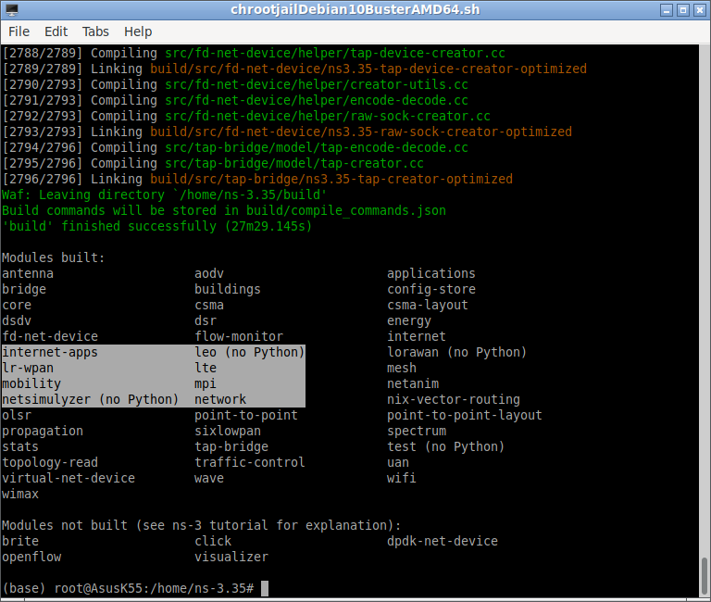Click the terminal icon in title bar
The height and width of the screenshot is (602, 711).
(x=12, y=9)
